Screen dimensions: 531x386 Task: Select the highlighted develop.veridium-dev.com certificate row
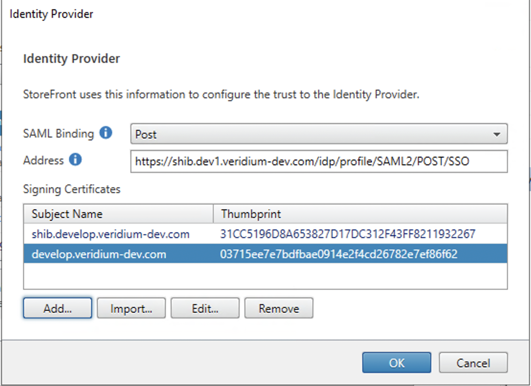[x=99, y=254]
